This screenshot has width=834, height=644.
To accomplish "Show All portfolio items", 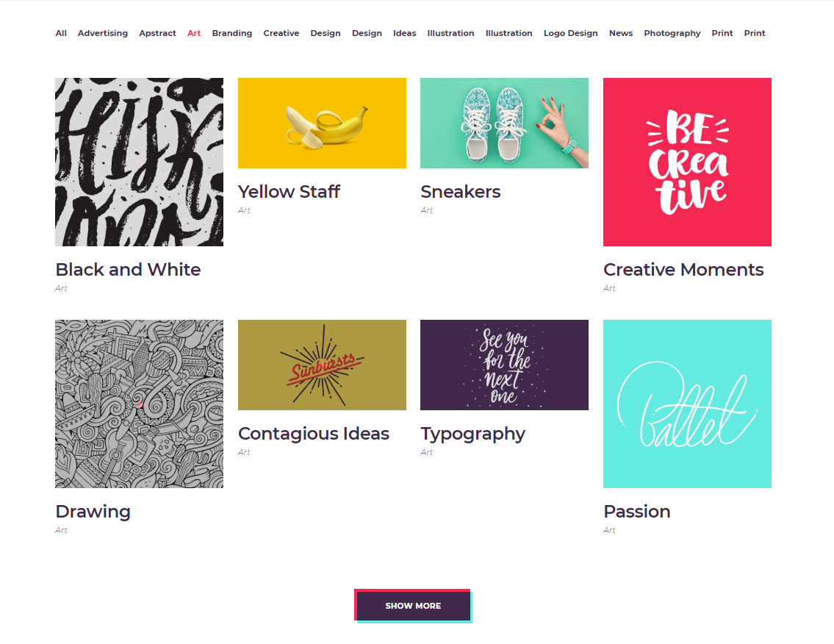I will (61, 33).
